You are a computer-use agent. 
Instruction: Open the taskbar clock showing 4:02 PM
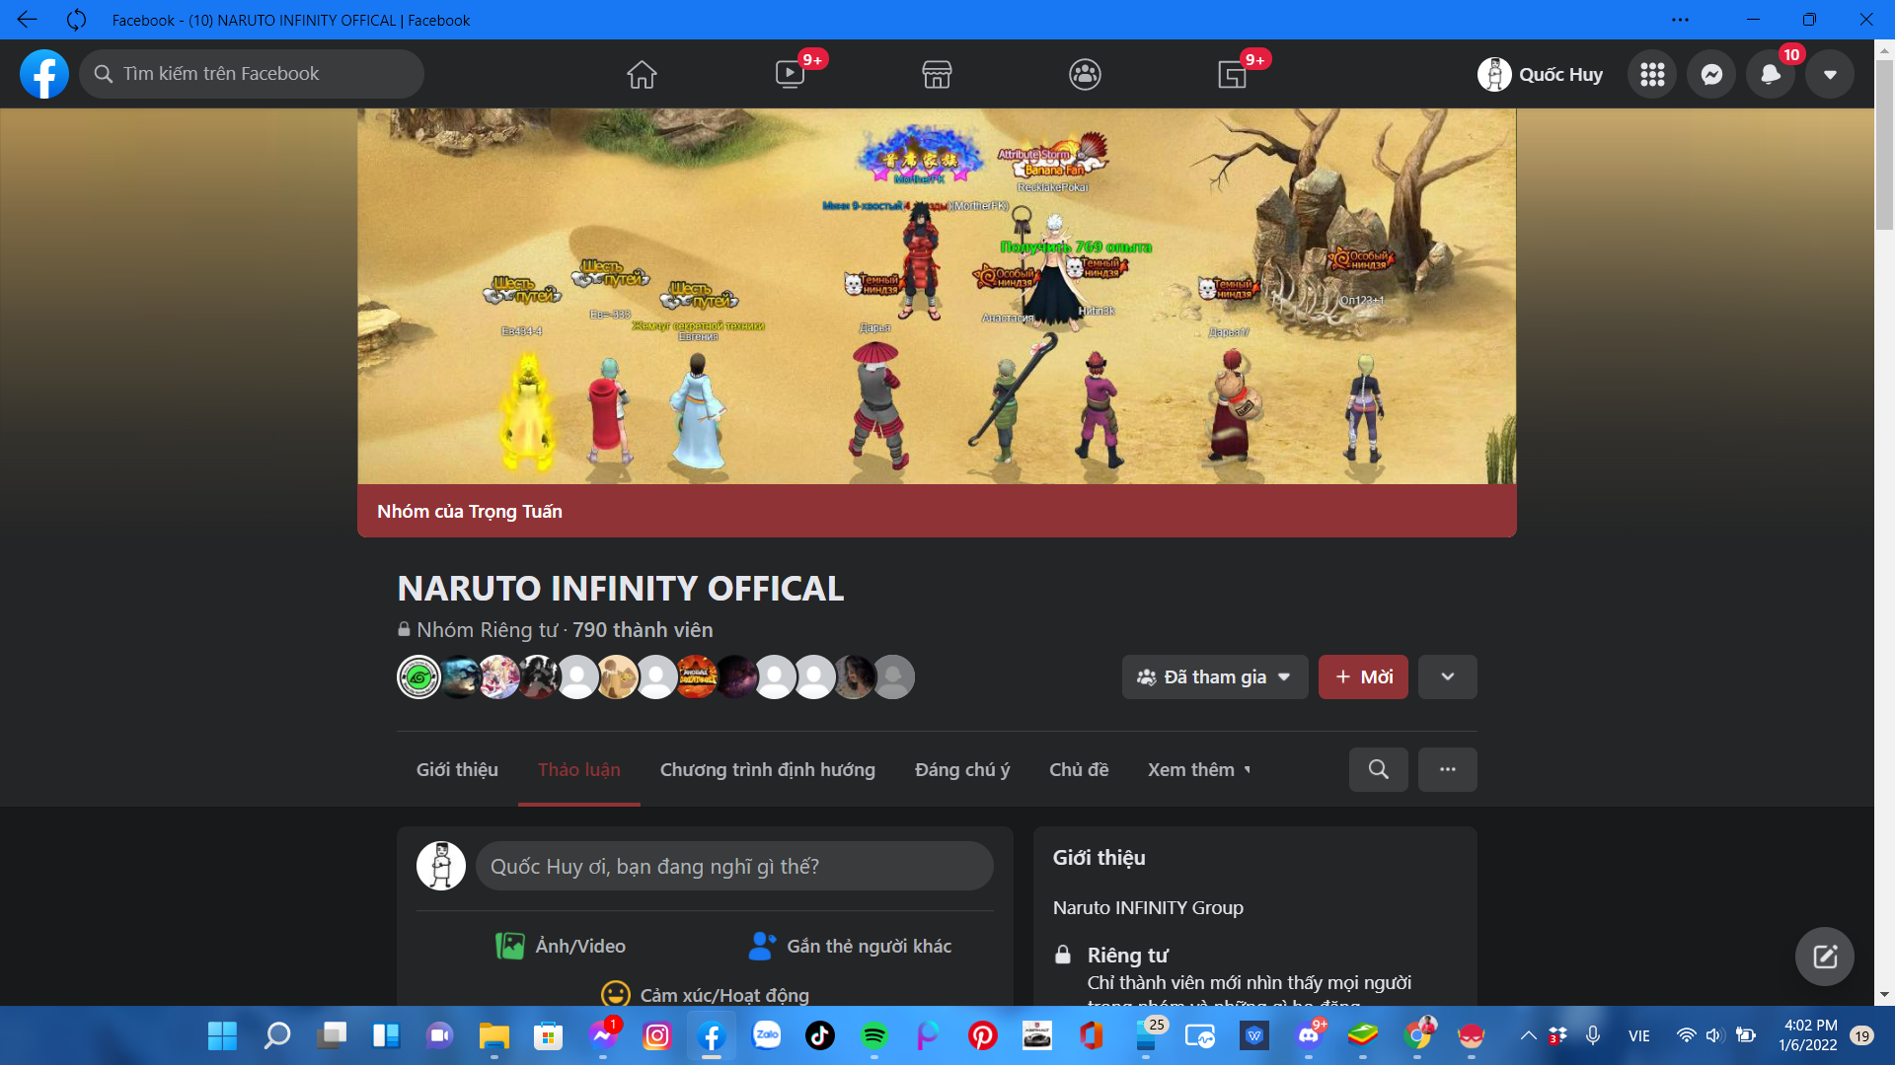tap(1808, 1035)
